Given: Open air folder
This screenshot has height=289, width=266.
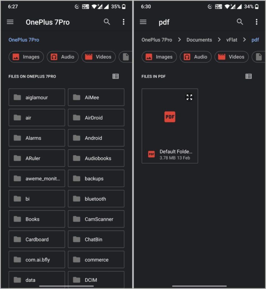Looking at the screenshot, I should [37, 118].
